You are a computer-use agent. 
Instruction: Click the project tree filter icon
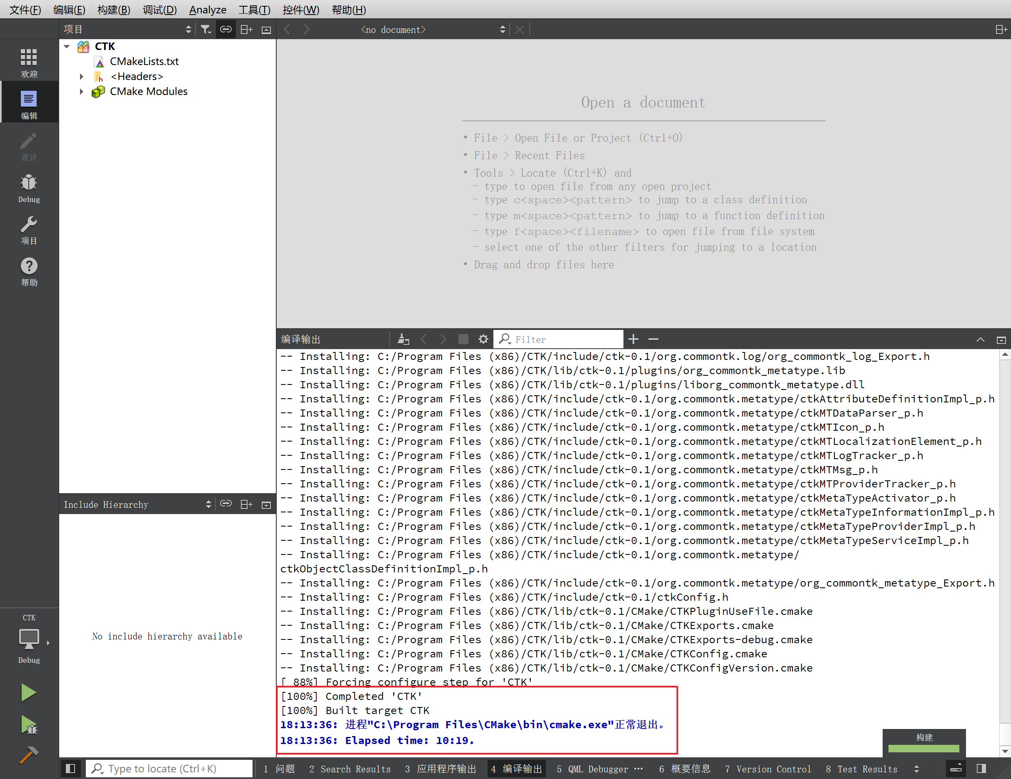205,30
